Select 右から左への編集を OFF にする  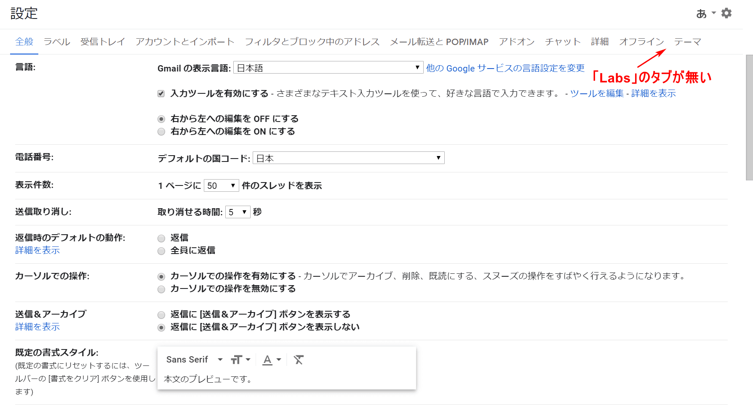(161, 119)
